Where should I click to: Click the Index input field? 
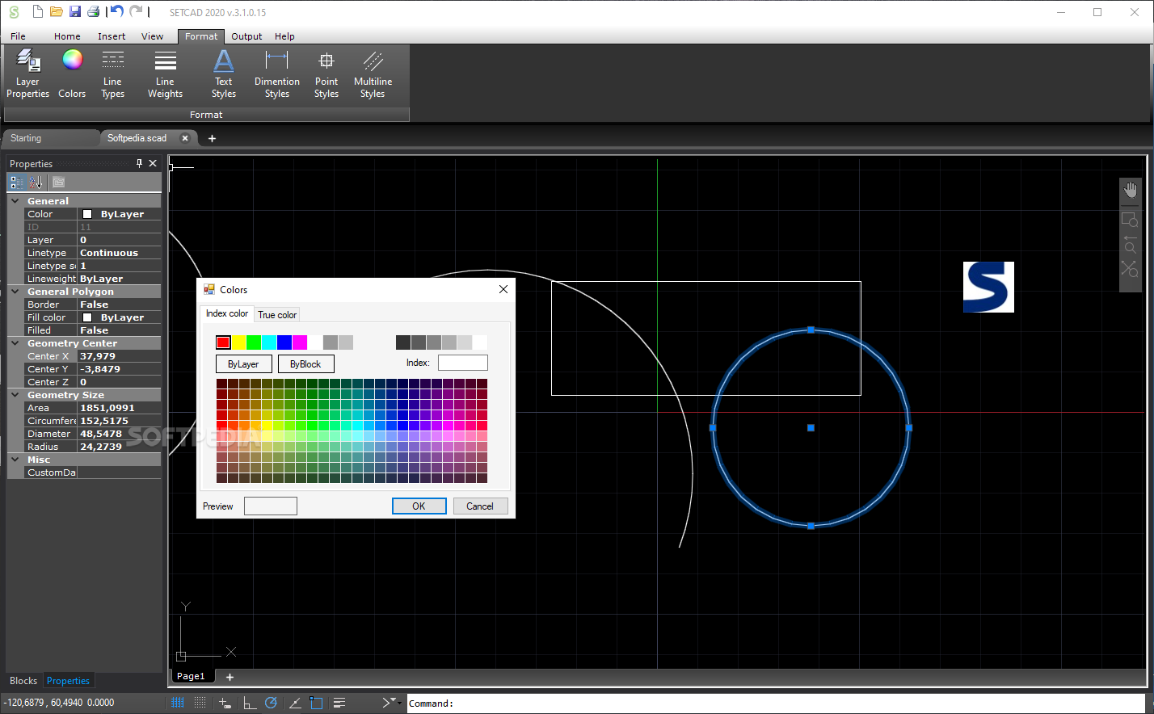pos(463,363)
